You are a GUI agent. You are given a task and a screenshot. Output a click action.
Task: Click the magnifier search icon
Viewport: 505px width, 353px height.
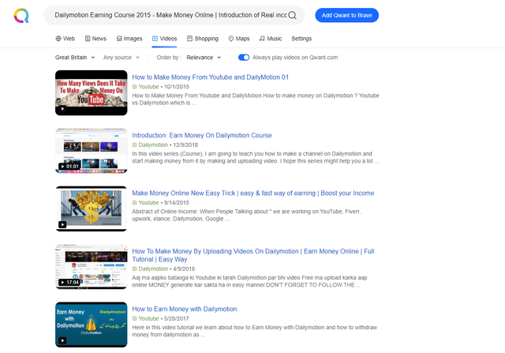pos(292,15)
